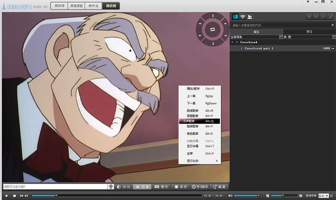Choose the Alt+Y dubbing menu entry
The width and height of the screenshot is (336, 200).
click(200, 126)
